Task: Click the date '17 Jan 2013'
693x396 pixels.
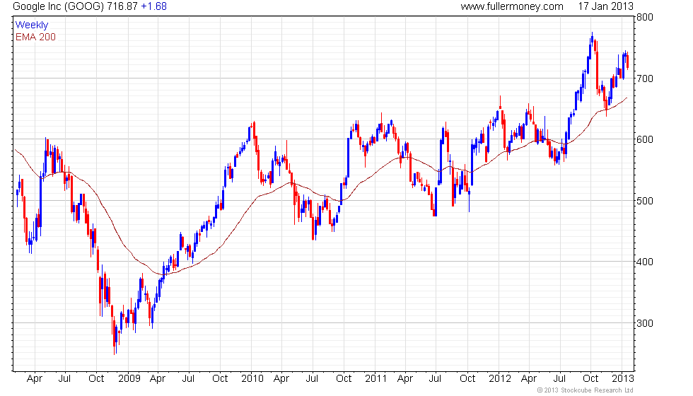Action: point(605,6)
